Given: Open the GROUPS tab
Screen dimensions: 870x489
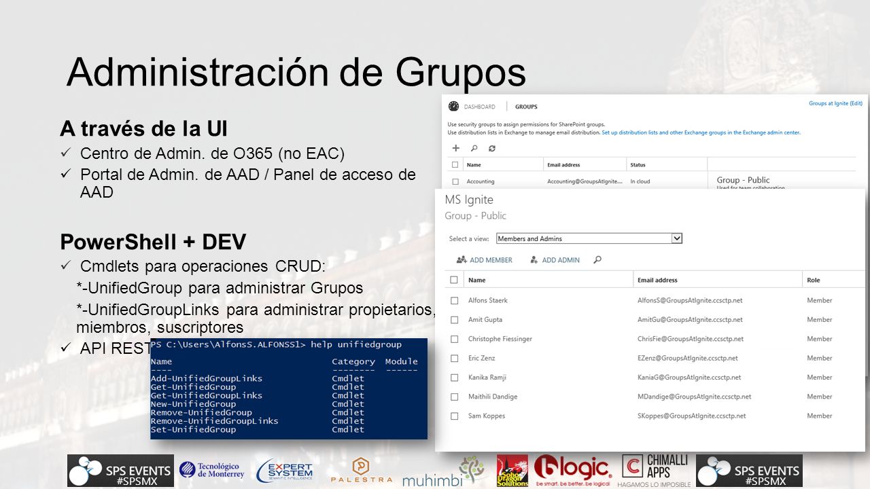Looking at the screenshot, I should point(526,107).
